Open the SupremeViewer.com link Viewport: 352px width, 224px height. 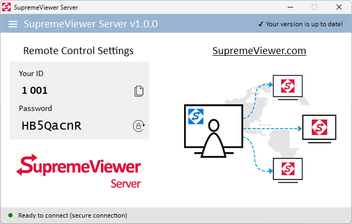tap(259, 51)
